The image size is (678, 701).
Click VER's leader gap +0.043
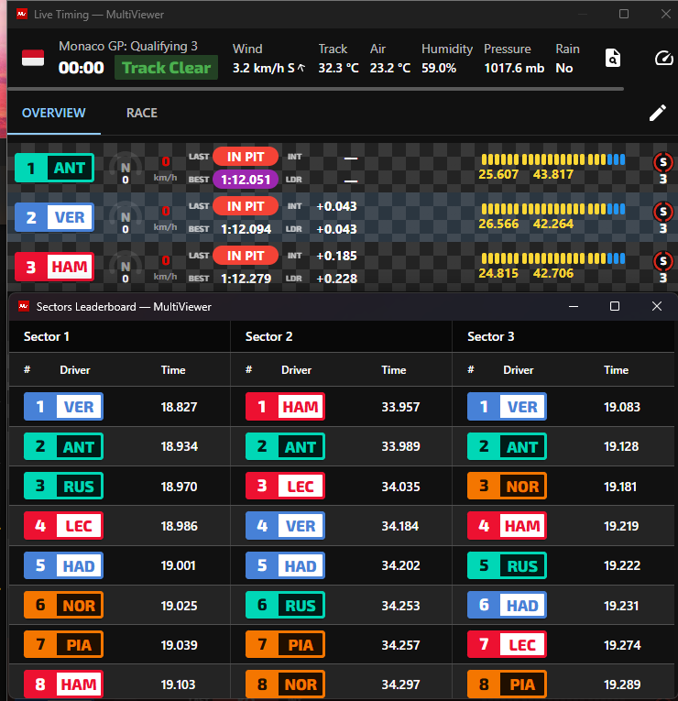pos(336,229)
